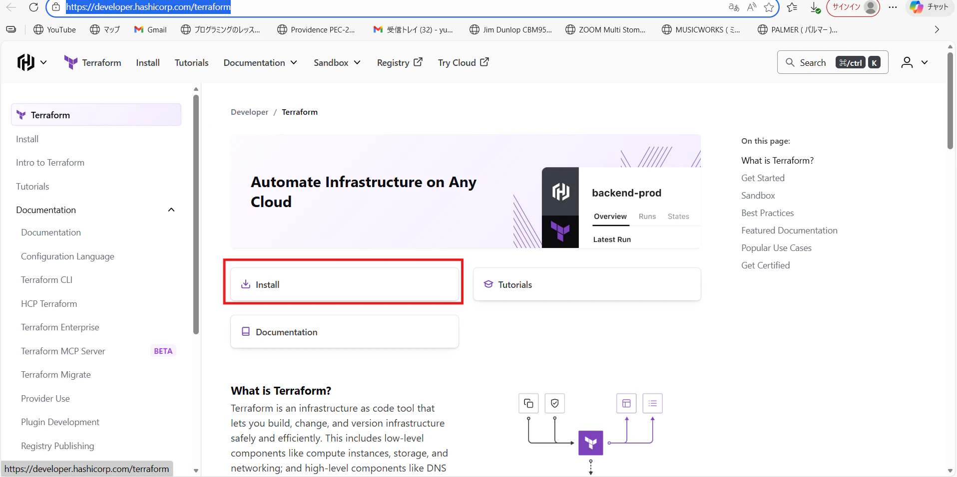Click the Tutorials card button
This screenshot has width=957, height=477.
coord(587,284)
